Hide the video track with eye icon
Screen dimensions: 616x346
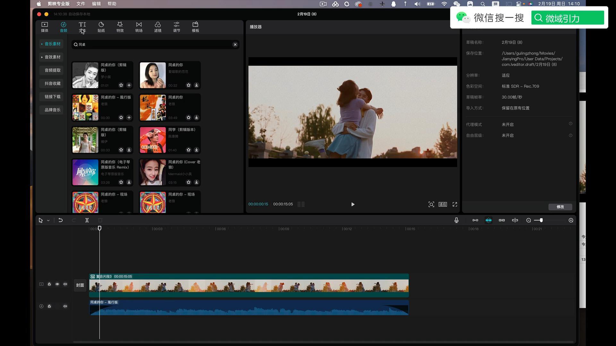point(57,284)
